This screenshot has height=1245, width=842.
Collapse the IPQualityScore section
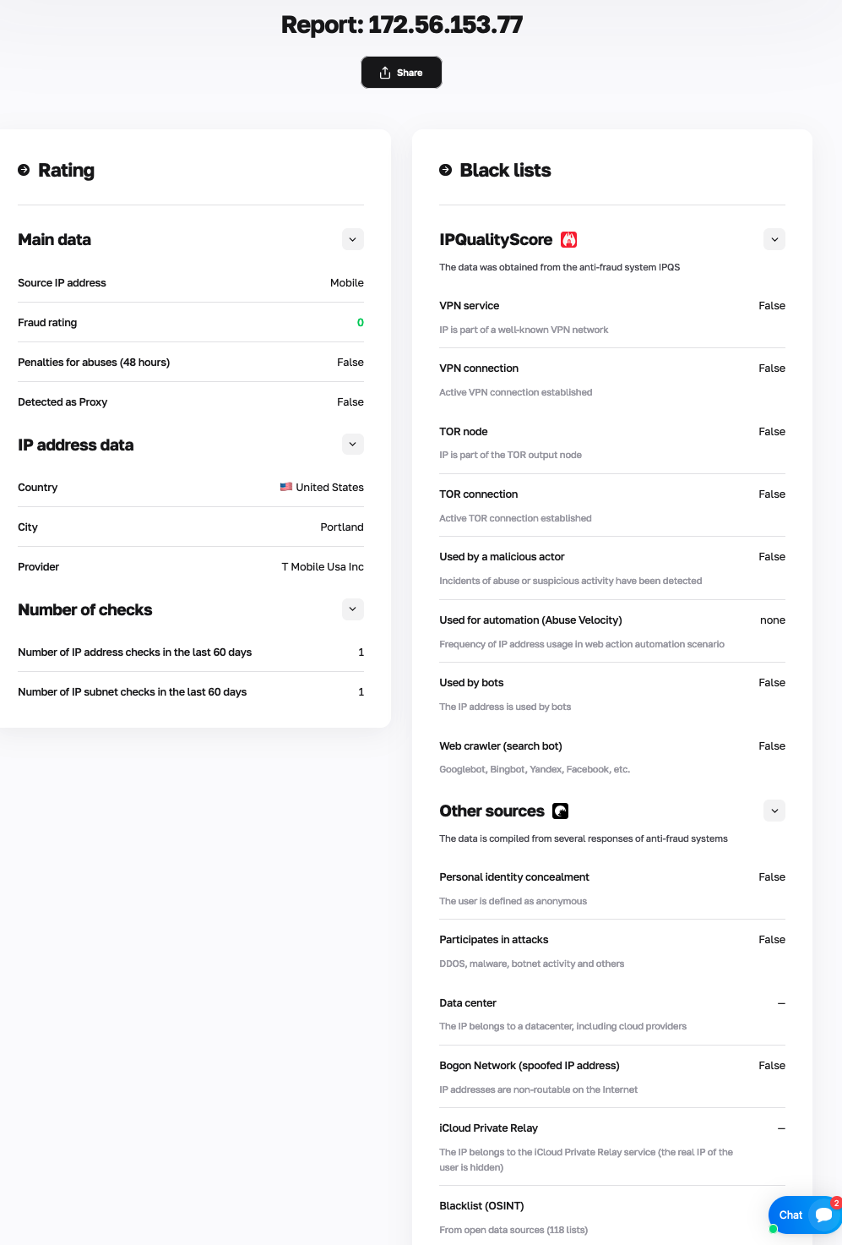click(774, 239)
